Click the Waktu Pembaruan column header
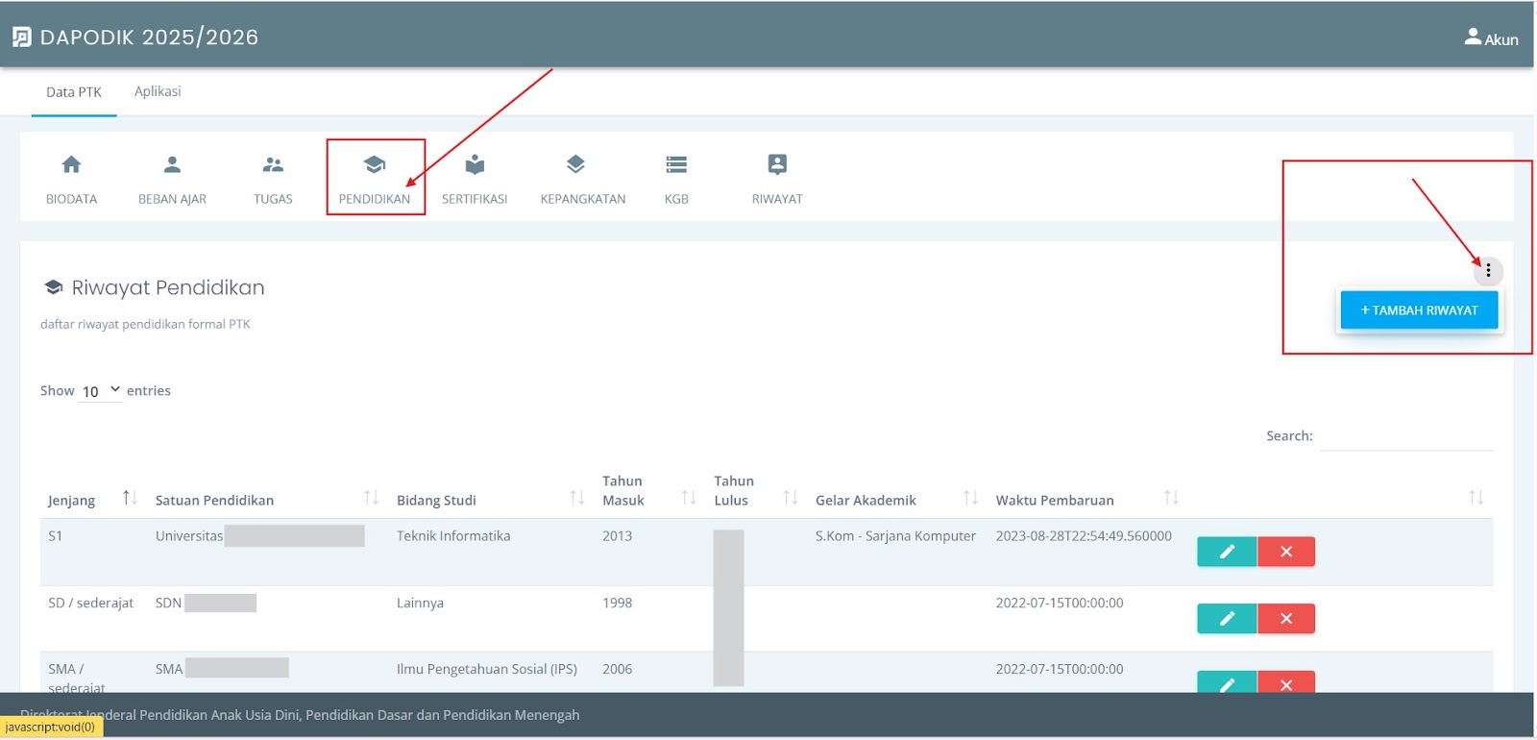Image resolution: width=1537 pixels, height=740 pixels. click(1055, 501)
